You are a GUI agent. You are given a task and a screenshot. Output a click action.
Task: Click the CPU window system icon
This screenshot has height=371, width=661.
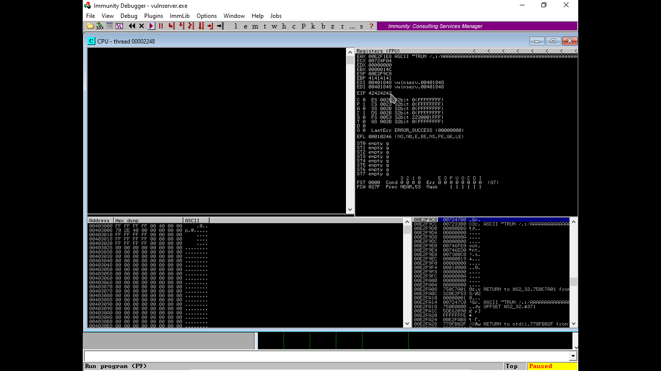coord(91,41)
